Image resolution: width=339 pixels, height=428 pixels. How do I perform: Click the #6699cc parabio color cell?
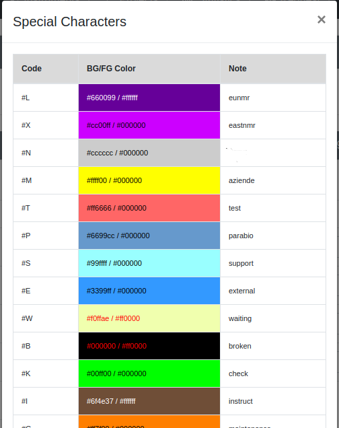click(x=149, y=236)
